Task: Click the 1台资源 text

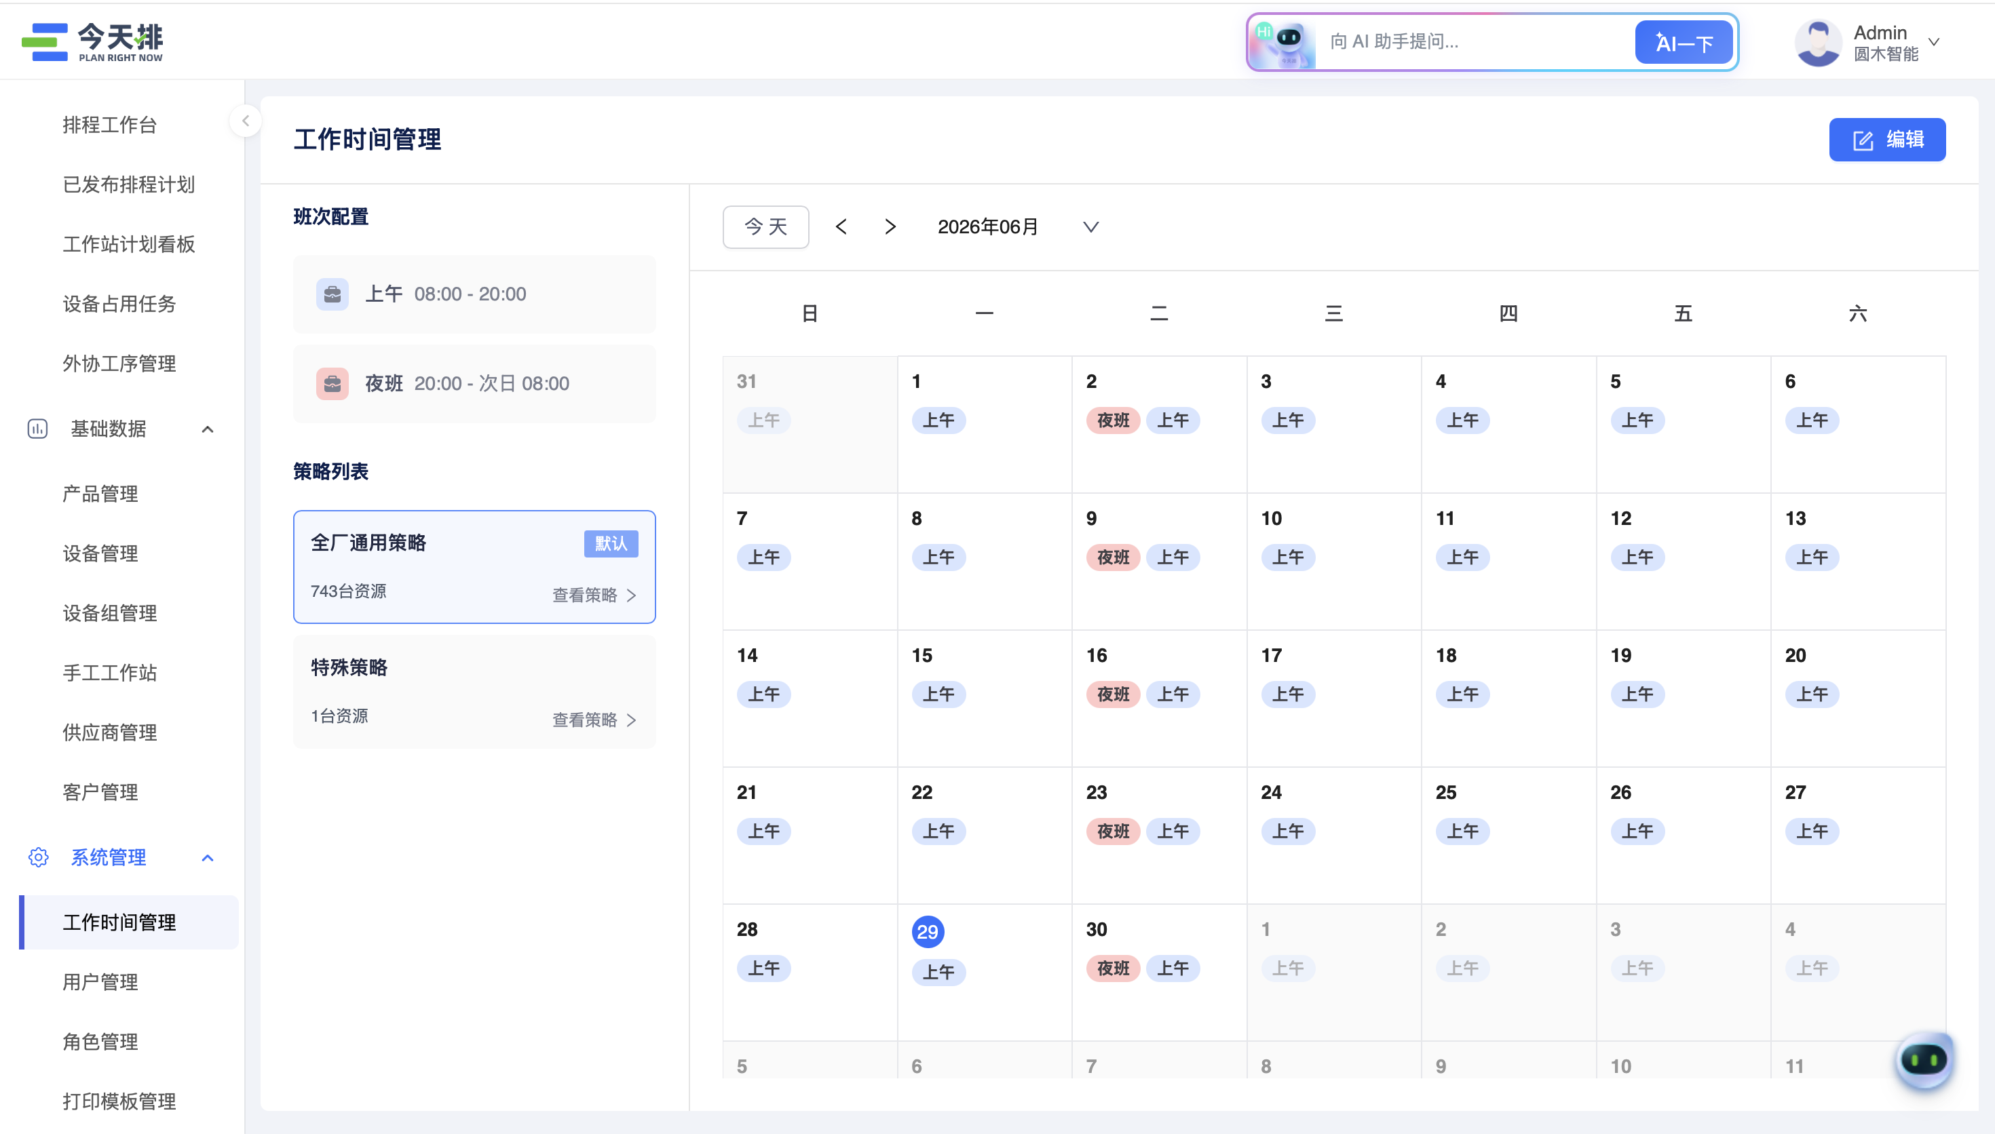Action: tap(339, 716)
